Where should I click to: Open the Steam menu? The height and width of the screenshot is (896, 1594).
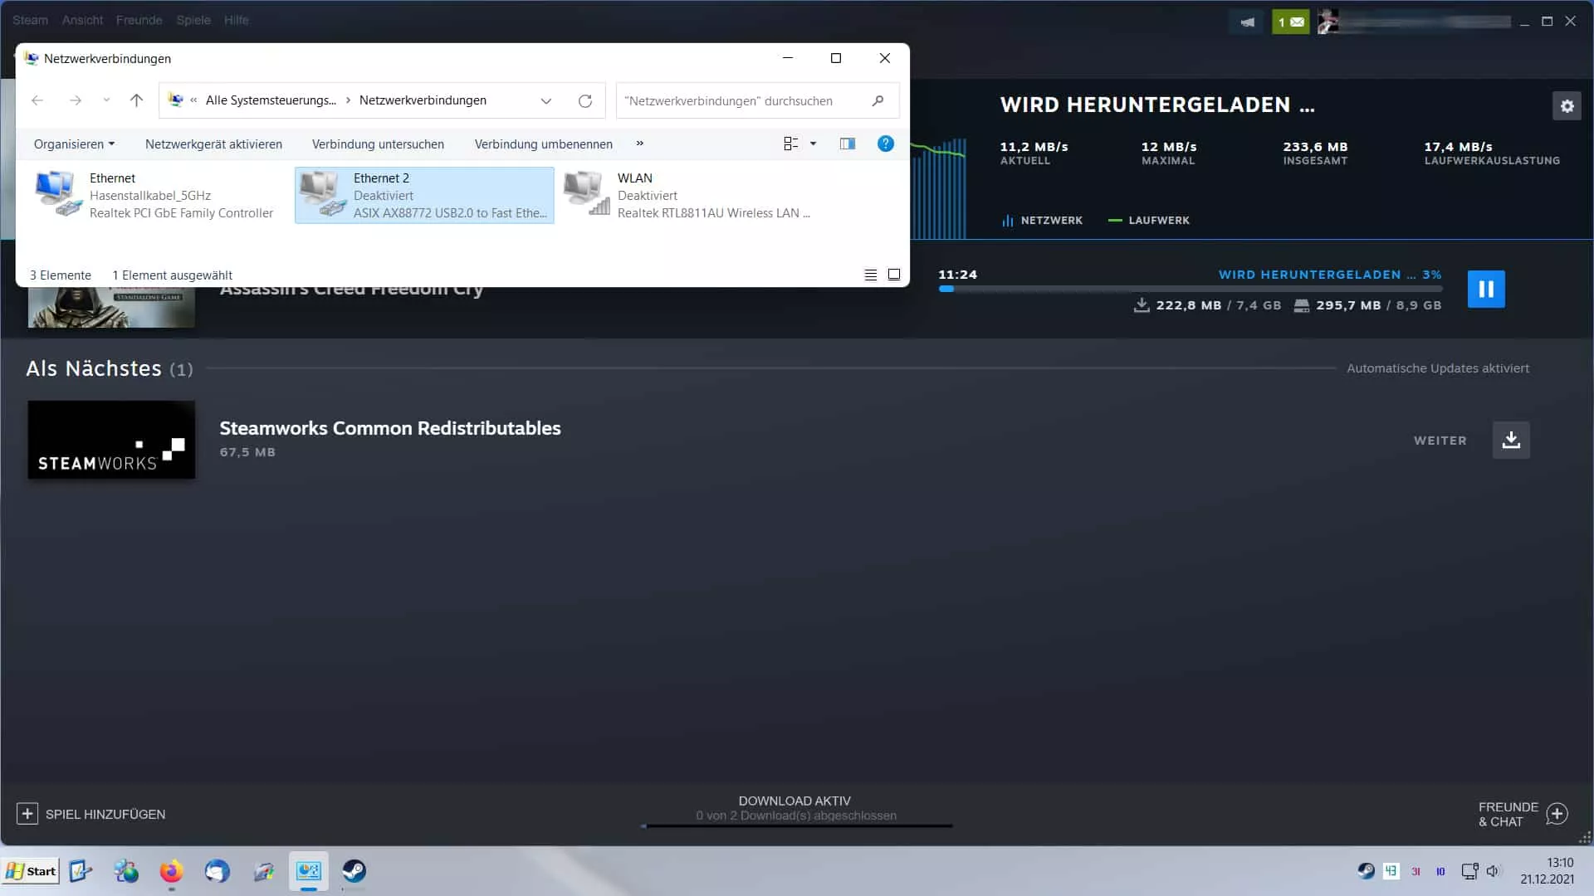pyautogui.click(x=30, y=20)
